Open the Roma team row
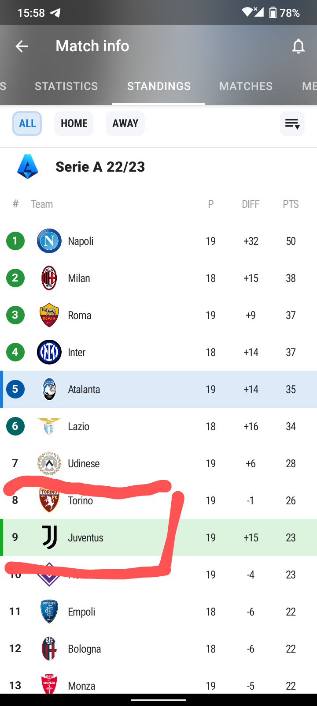 tap(158, 315)
